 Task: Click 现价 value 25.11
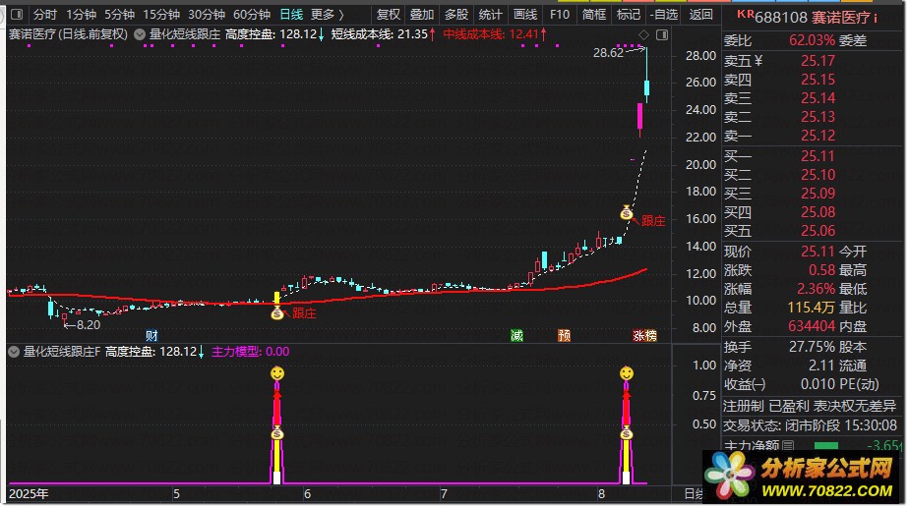point(818,252)
